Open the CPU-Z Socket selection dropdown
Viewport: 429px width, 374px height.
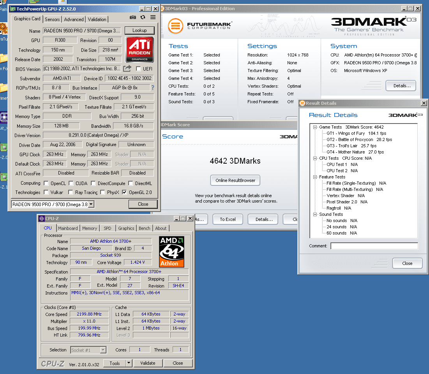click(x=103, y=350)
